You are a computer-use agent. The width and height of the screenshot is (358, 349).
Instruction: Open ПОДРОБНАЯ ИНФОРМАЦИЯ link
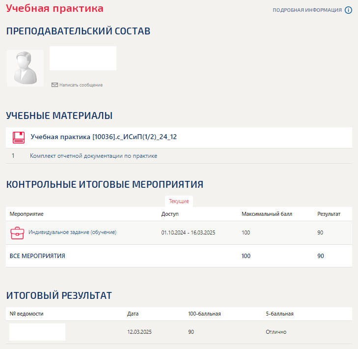tap(307, 10)
